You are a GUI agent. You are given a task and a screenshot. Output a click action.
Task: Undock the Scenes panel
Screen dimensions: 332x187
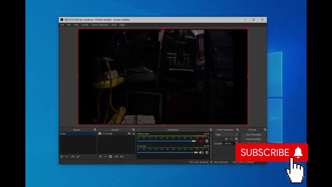(x=95, y=130)
